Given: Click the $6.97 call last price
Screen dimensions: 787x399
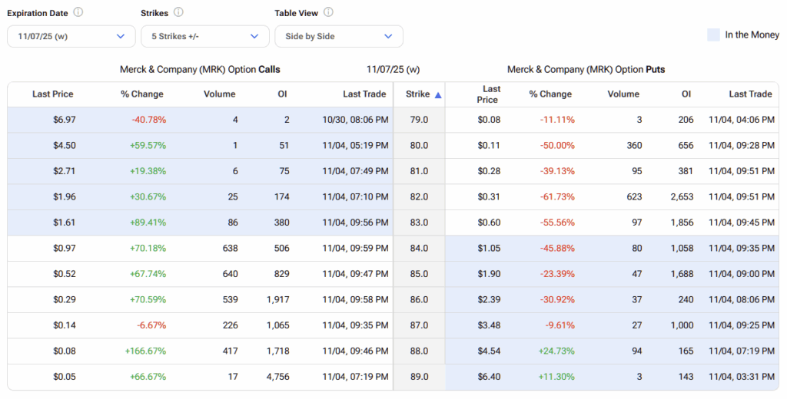Looking at the screenshot, I should click(x=64, y=120).
